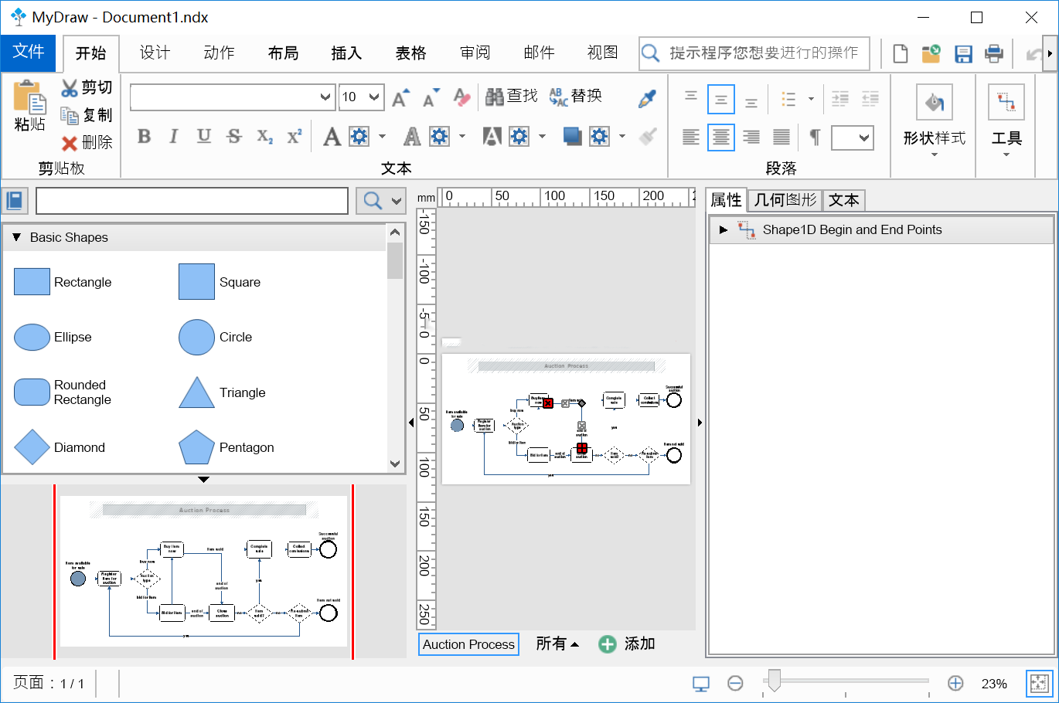Toggle Subscript formatting

pos(264,137)
